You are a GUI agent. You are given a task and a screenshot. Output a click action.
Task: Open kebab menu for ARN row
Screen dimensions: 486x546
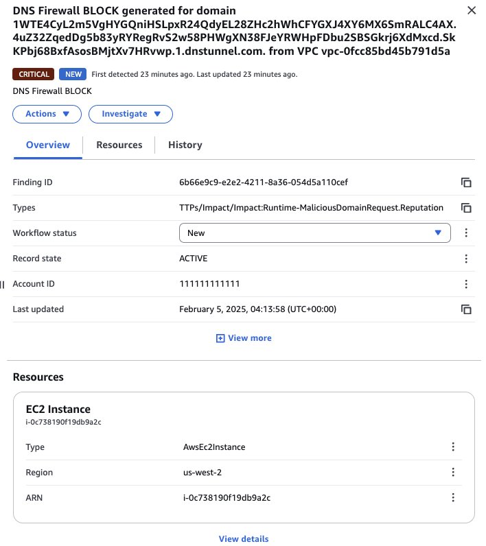[453, 497]
